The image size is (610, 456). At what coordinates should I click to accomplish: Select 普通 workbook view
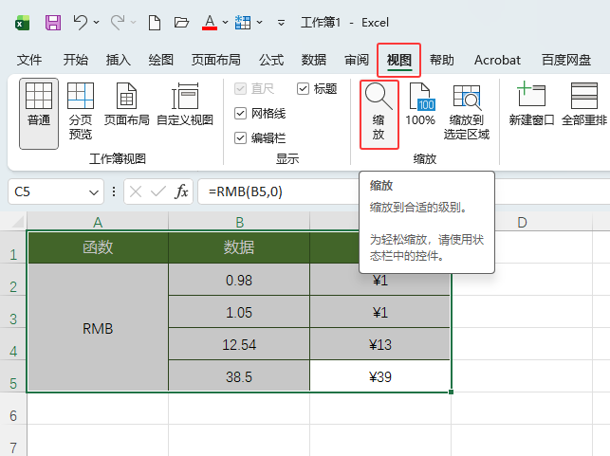pos(39,114)
